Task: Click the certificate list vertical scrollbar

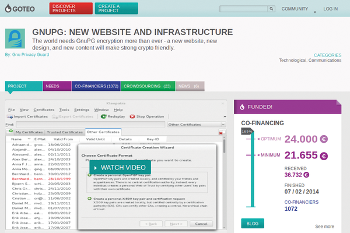Action: [224, 183]
